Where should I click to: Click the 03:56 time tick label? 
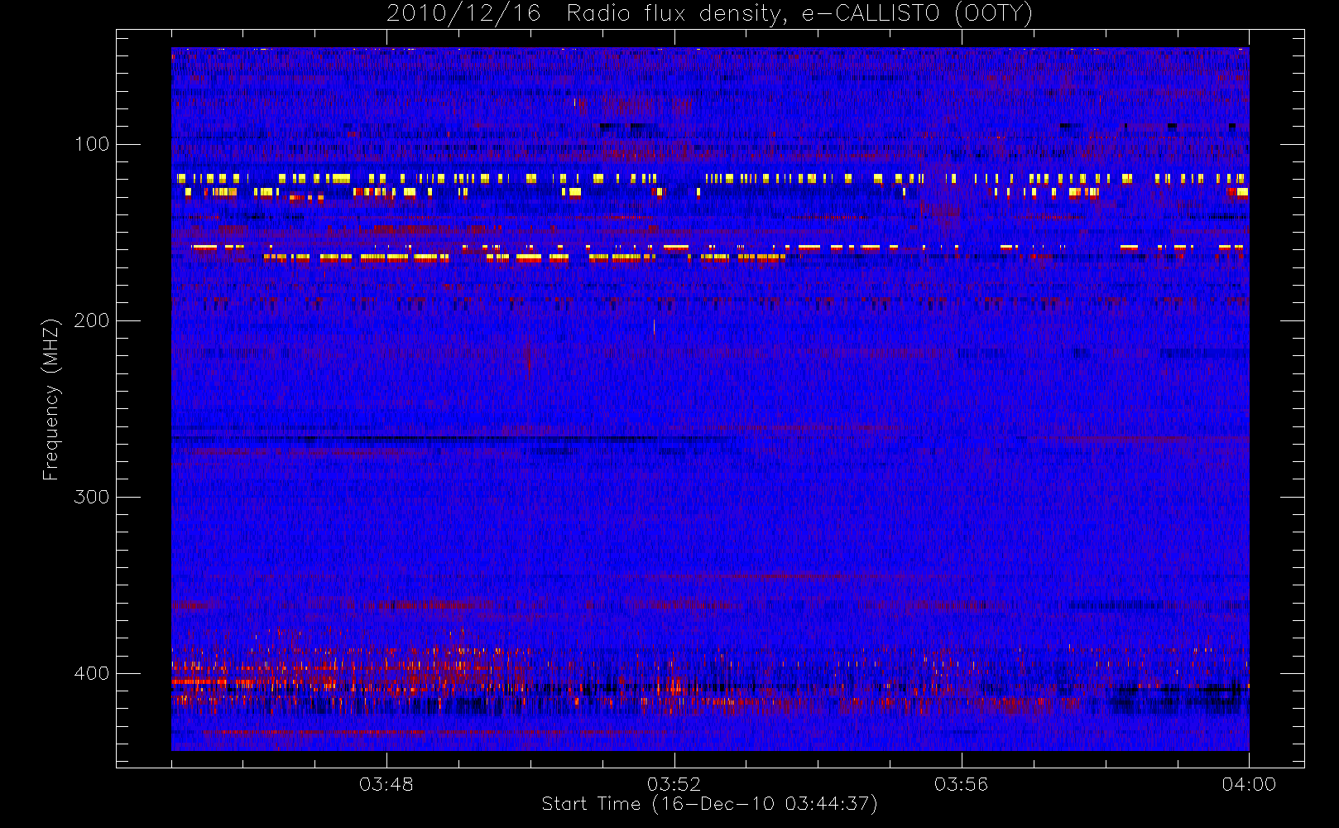(x=962, y=784)
